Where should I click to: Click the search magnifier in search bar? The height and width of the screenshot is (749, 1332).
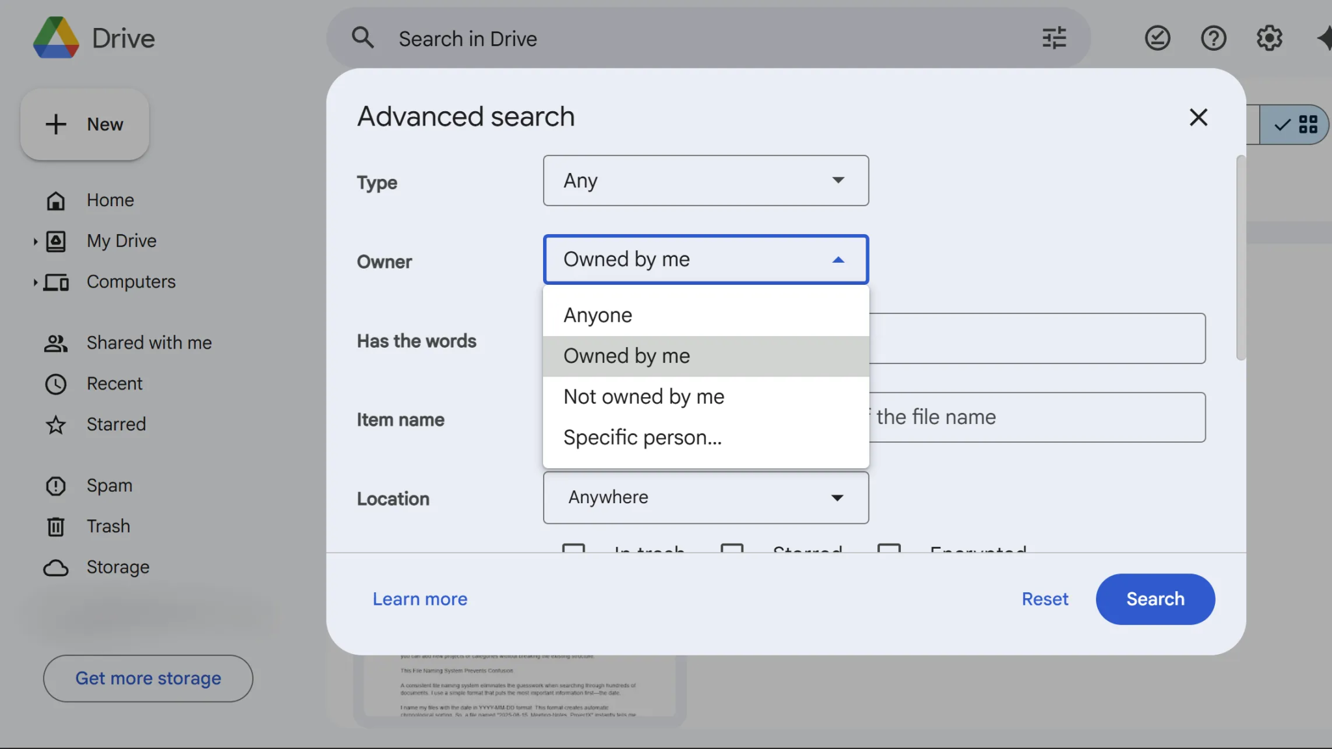pyautogui.click(x=364, y=38)
